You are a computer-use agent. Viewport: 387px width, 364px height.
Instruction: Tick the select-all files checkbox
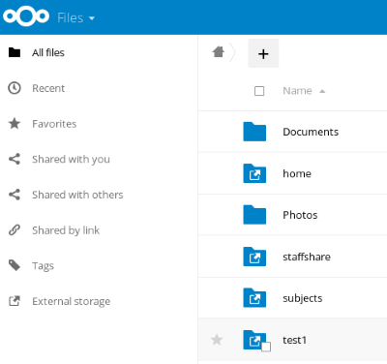(259, 91)
